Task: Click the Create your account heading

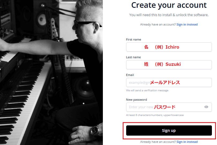Action: click(x=169, y=5)
